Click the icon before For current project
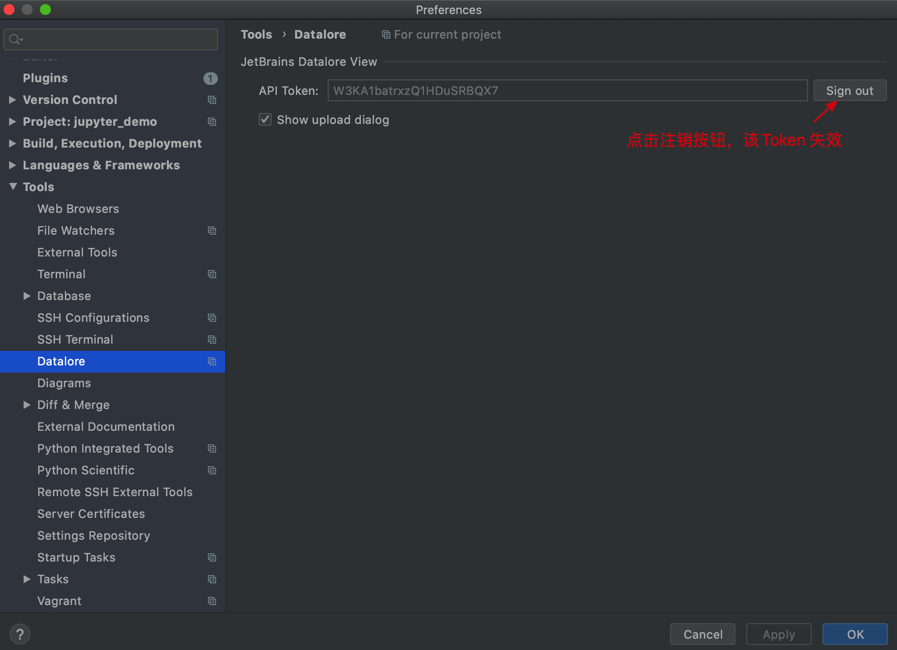This screenshot has height=650, width=897. (x=386, y=35)
